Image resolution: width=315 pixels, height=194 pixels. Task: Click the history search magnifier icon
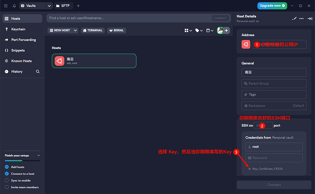(37, 71)
